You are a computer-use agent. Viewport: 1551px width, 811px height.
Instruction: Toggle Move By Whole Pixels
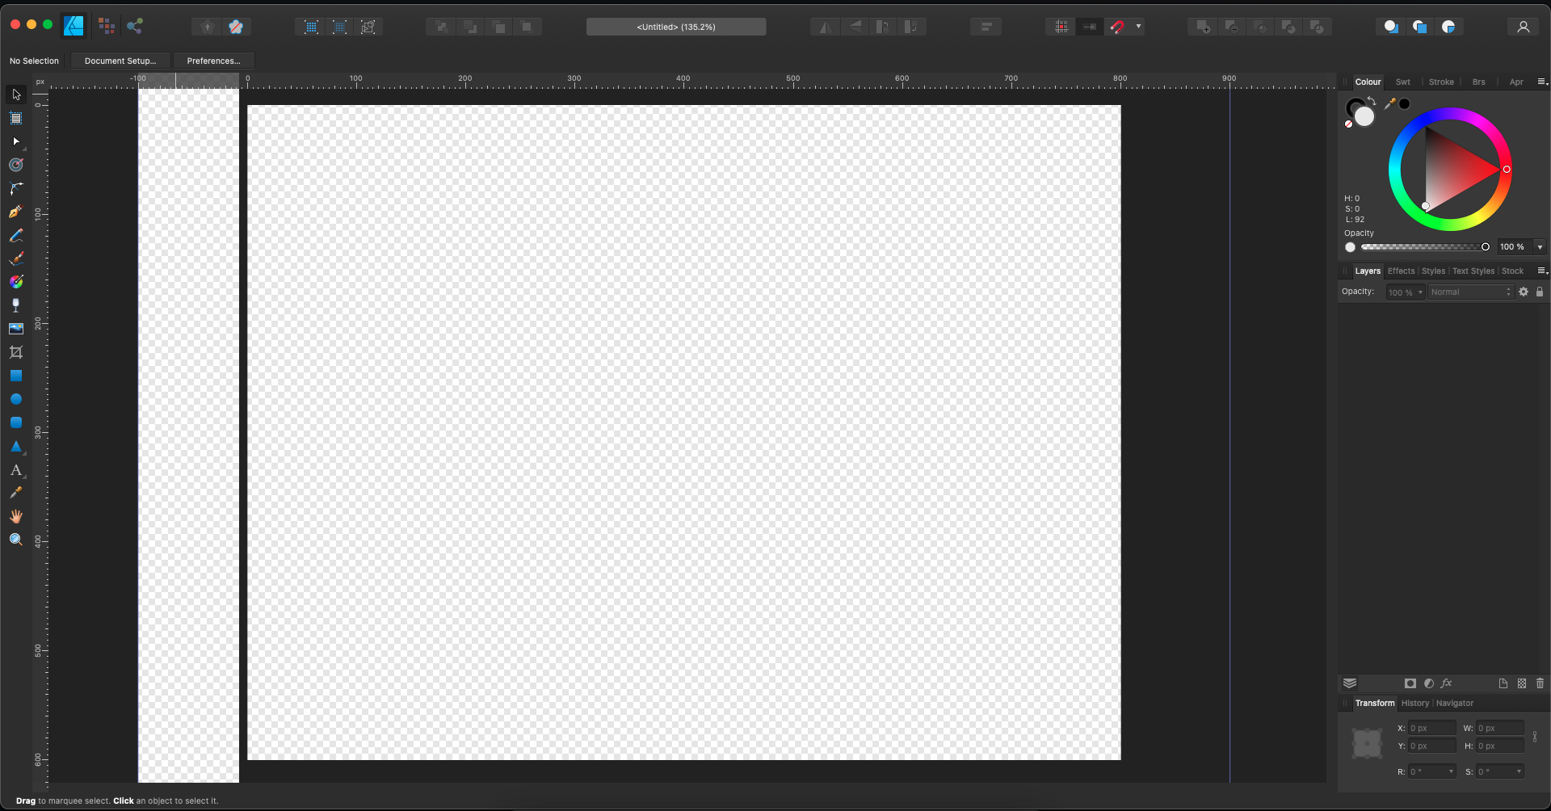coord(1090,27)
